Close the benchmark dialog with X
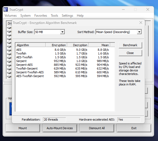The image size is (158, 141). click(x=141, y=23)
